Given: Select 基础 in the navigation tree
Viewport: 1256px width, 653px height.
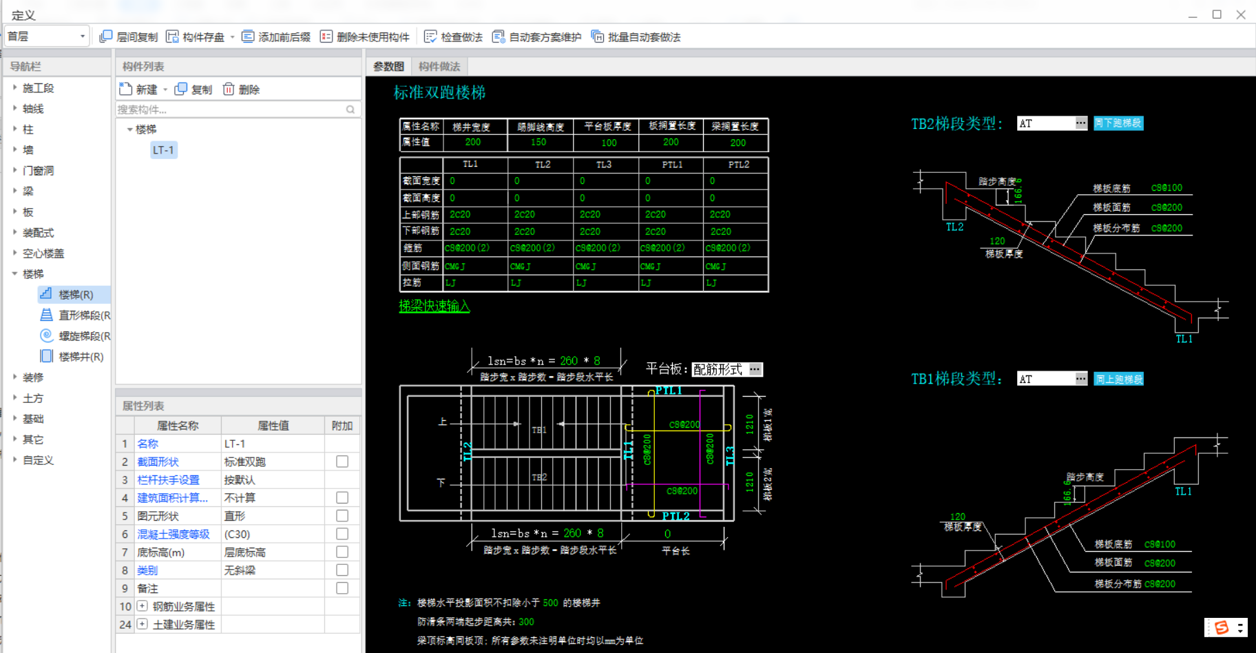Looking at the screenshot, I should tap(33, 419).
